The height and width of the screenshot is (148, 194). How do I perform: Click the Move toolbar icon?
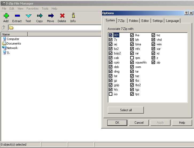click(51, 16)
